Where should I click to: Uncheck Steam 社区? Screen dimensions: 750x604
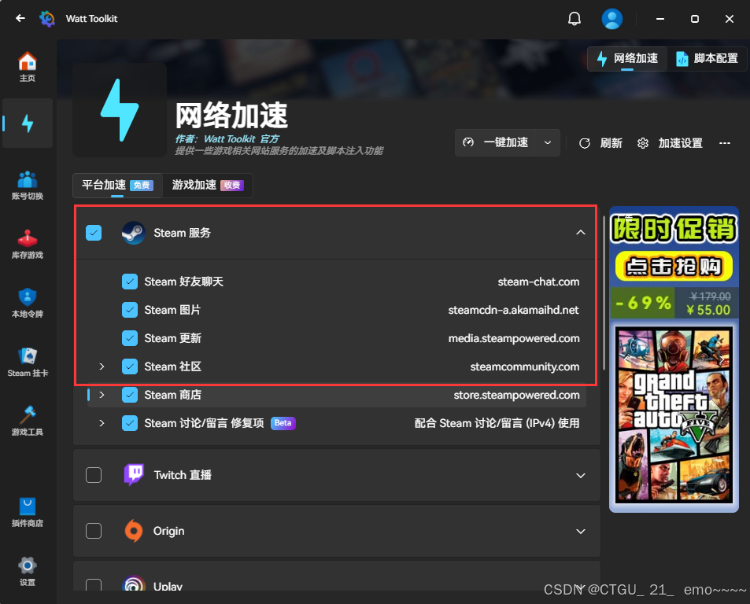pos(130,366)
